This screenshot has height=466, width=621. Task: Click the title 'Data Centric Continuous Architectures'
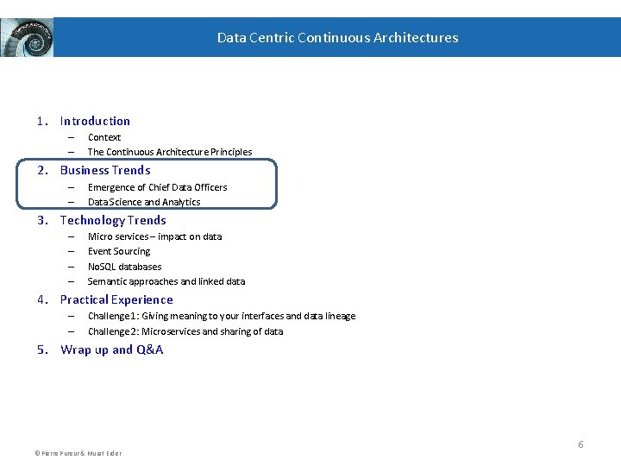click(x=337, y=38)
